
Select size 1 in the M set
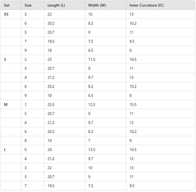[x=26, y=104]
